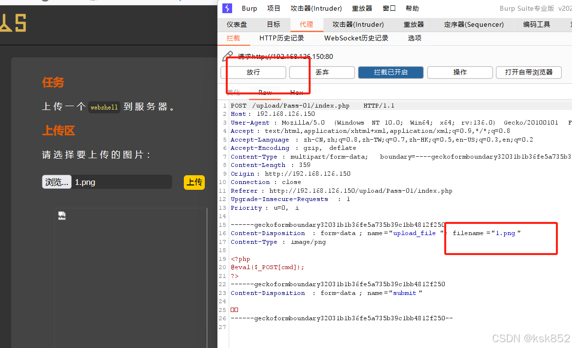The height and width of the screenshot is (348, 572).
Task: Open the HTTP历史记录 sub-tab
Action: coord(282,38)
